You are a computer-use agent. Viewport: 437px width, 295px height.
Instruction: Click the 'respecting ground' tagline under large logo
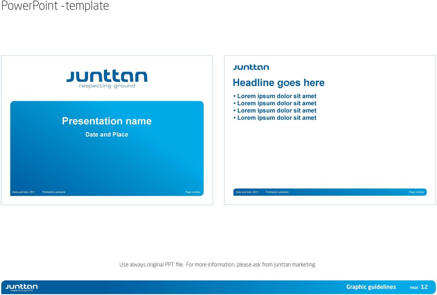(x=107, y=86)
